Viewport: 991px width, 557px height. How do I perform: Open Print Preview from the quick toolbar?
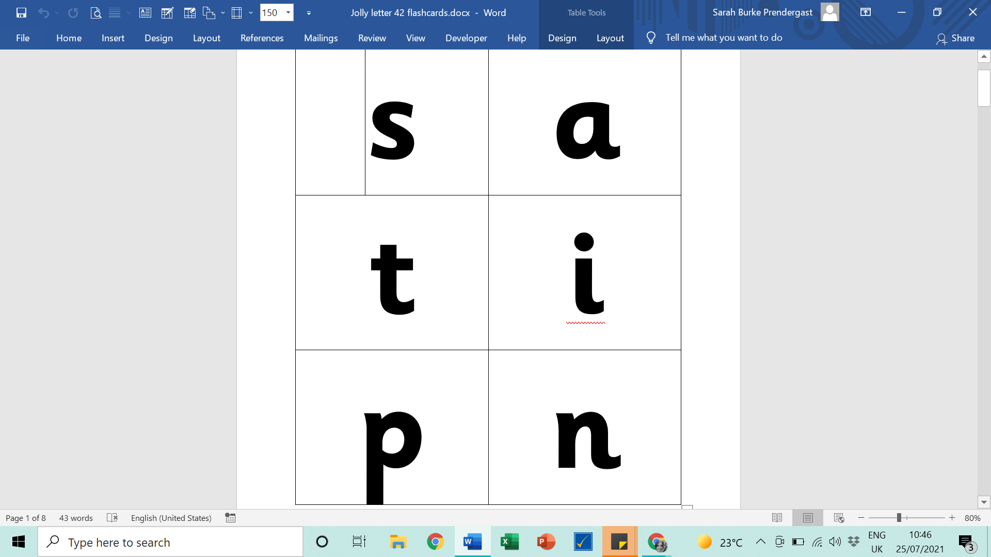[x=95, y=13]
